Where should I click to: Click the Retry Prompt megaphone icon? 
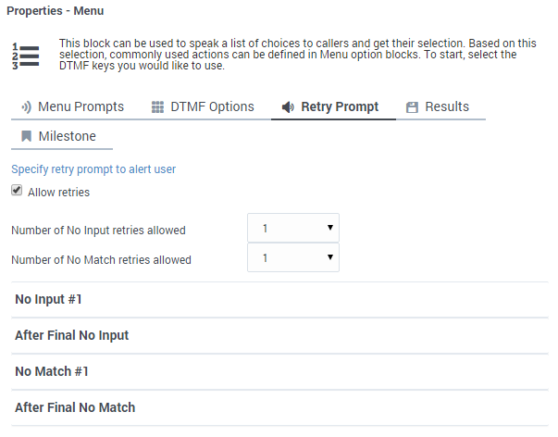point(289,107)
